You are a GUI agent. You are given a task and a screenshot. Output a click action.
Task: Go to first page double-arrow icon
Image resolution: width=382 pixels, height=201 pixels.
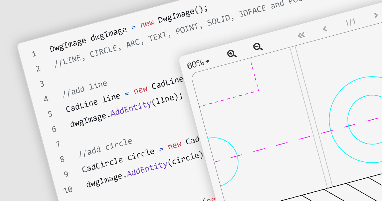(301, 35)
